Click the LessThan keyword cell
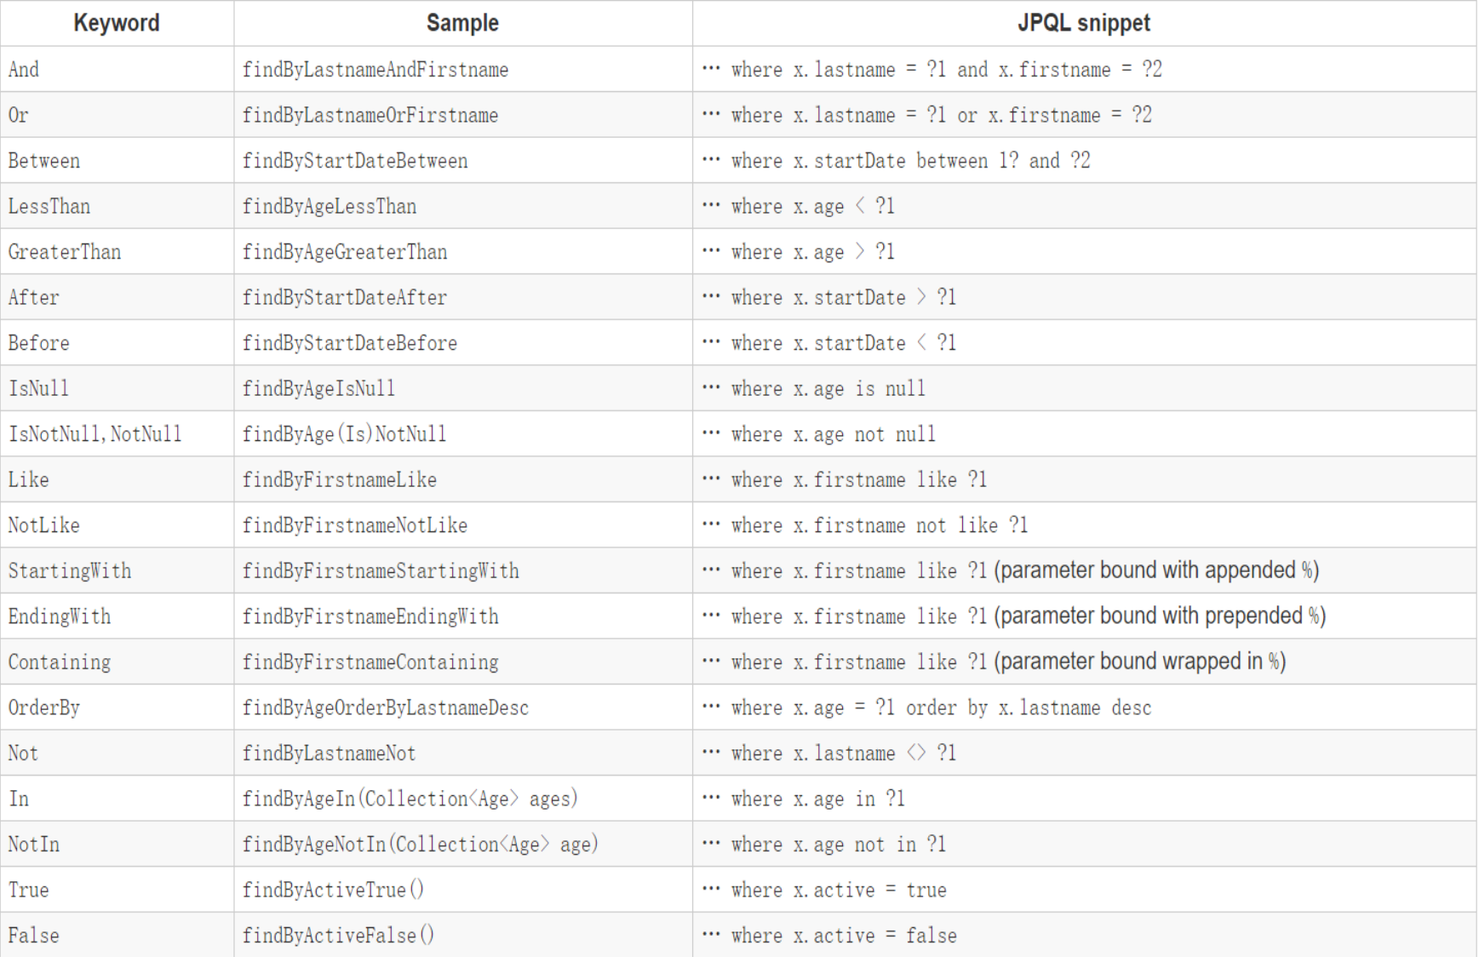 coord(49,207)
